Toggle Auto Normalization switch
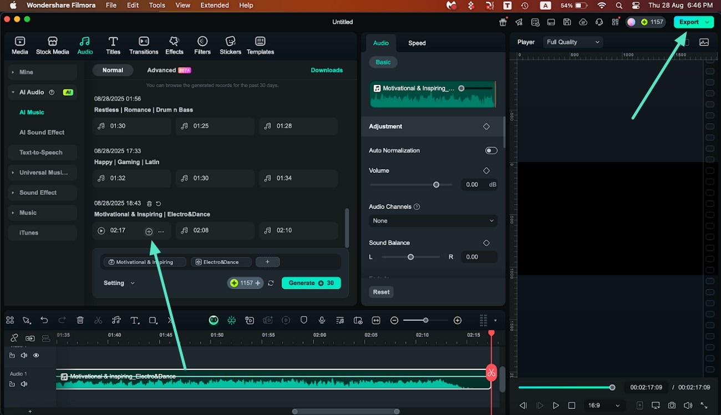Image resolution: width=721 pixels, height=415 pixels. pos(491,150)
